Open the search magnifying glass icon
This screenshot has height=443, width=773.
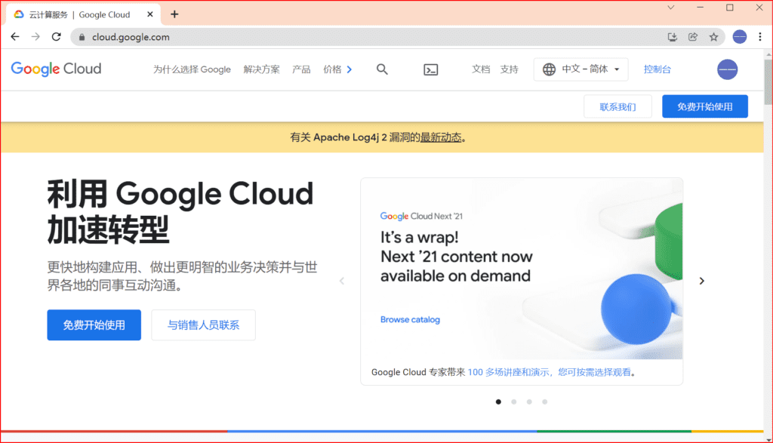382,69
